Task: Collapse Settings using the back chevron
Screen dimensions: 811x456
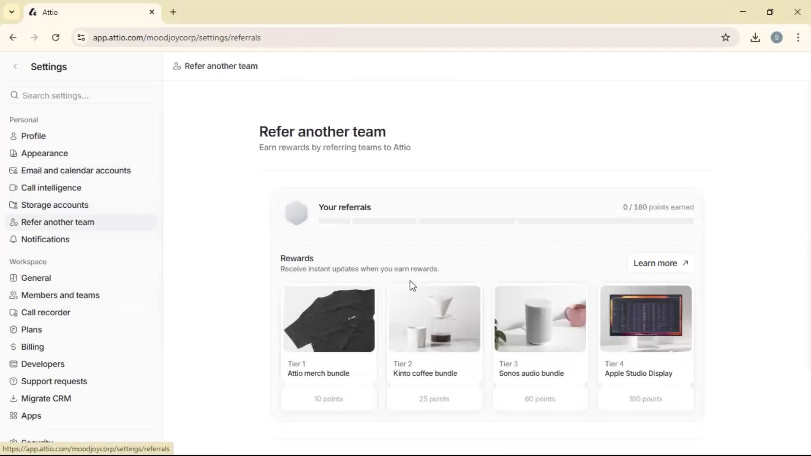Action: tap(15, 66)
